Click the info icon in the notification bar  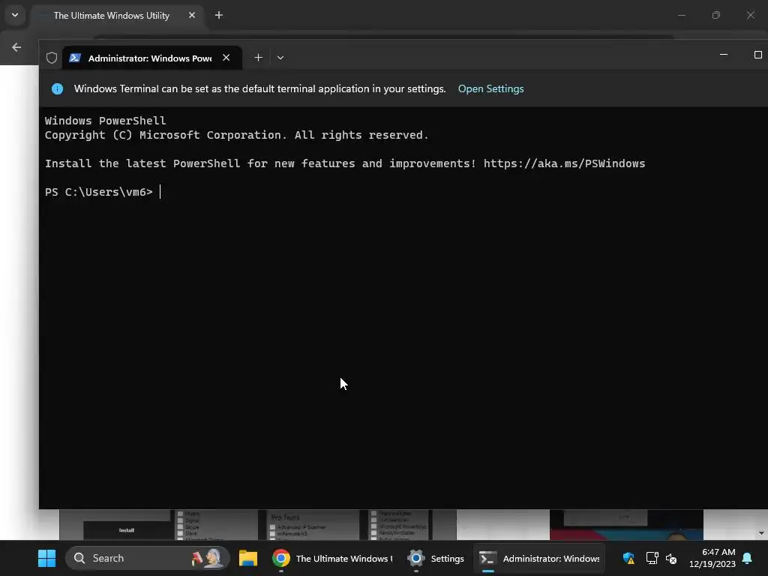[x=57, y=88]
